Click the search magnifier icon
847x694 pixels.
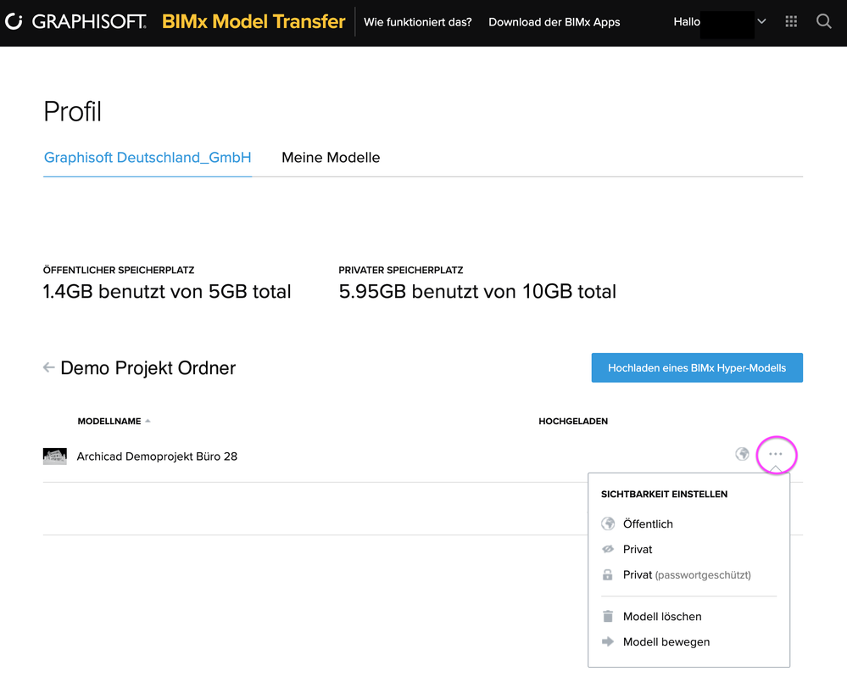(824, 22)
